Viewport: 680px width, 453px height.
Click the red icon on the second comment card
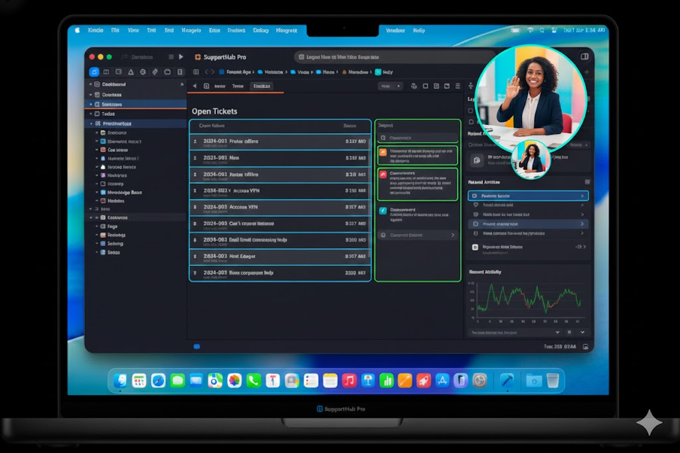tap(383, 174)
